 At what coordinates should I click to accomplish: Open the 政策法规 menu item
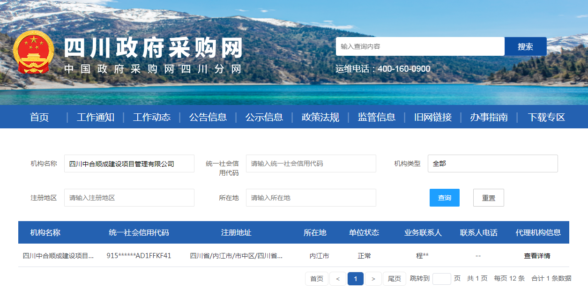click(320, 117)
